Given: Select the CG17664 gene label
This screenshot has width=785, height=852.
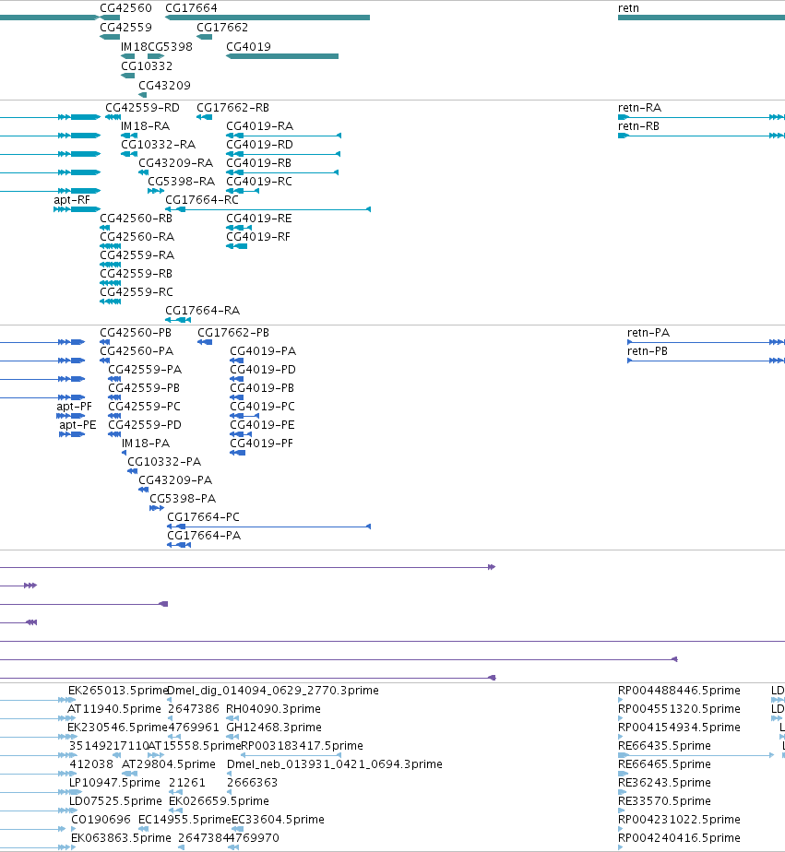Looking at the screenshot, I should [x=191, y=8].
